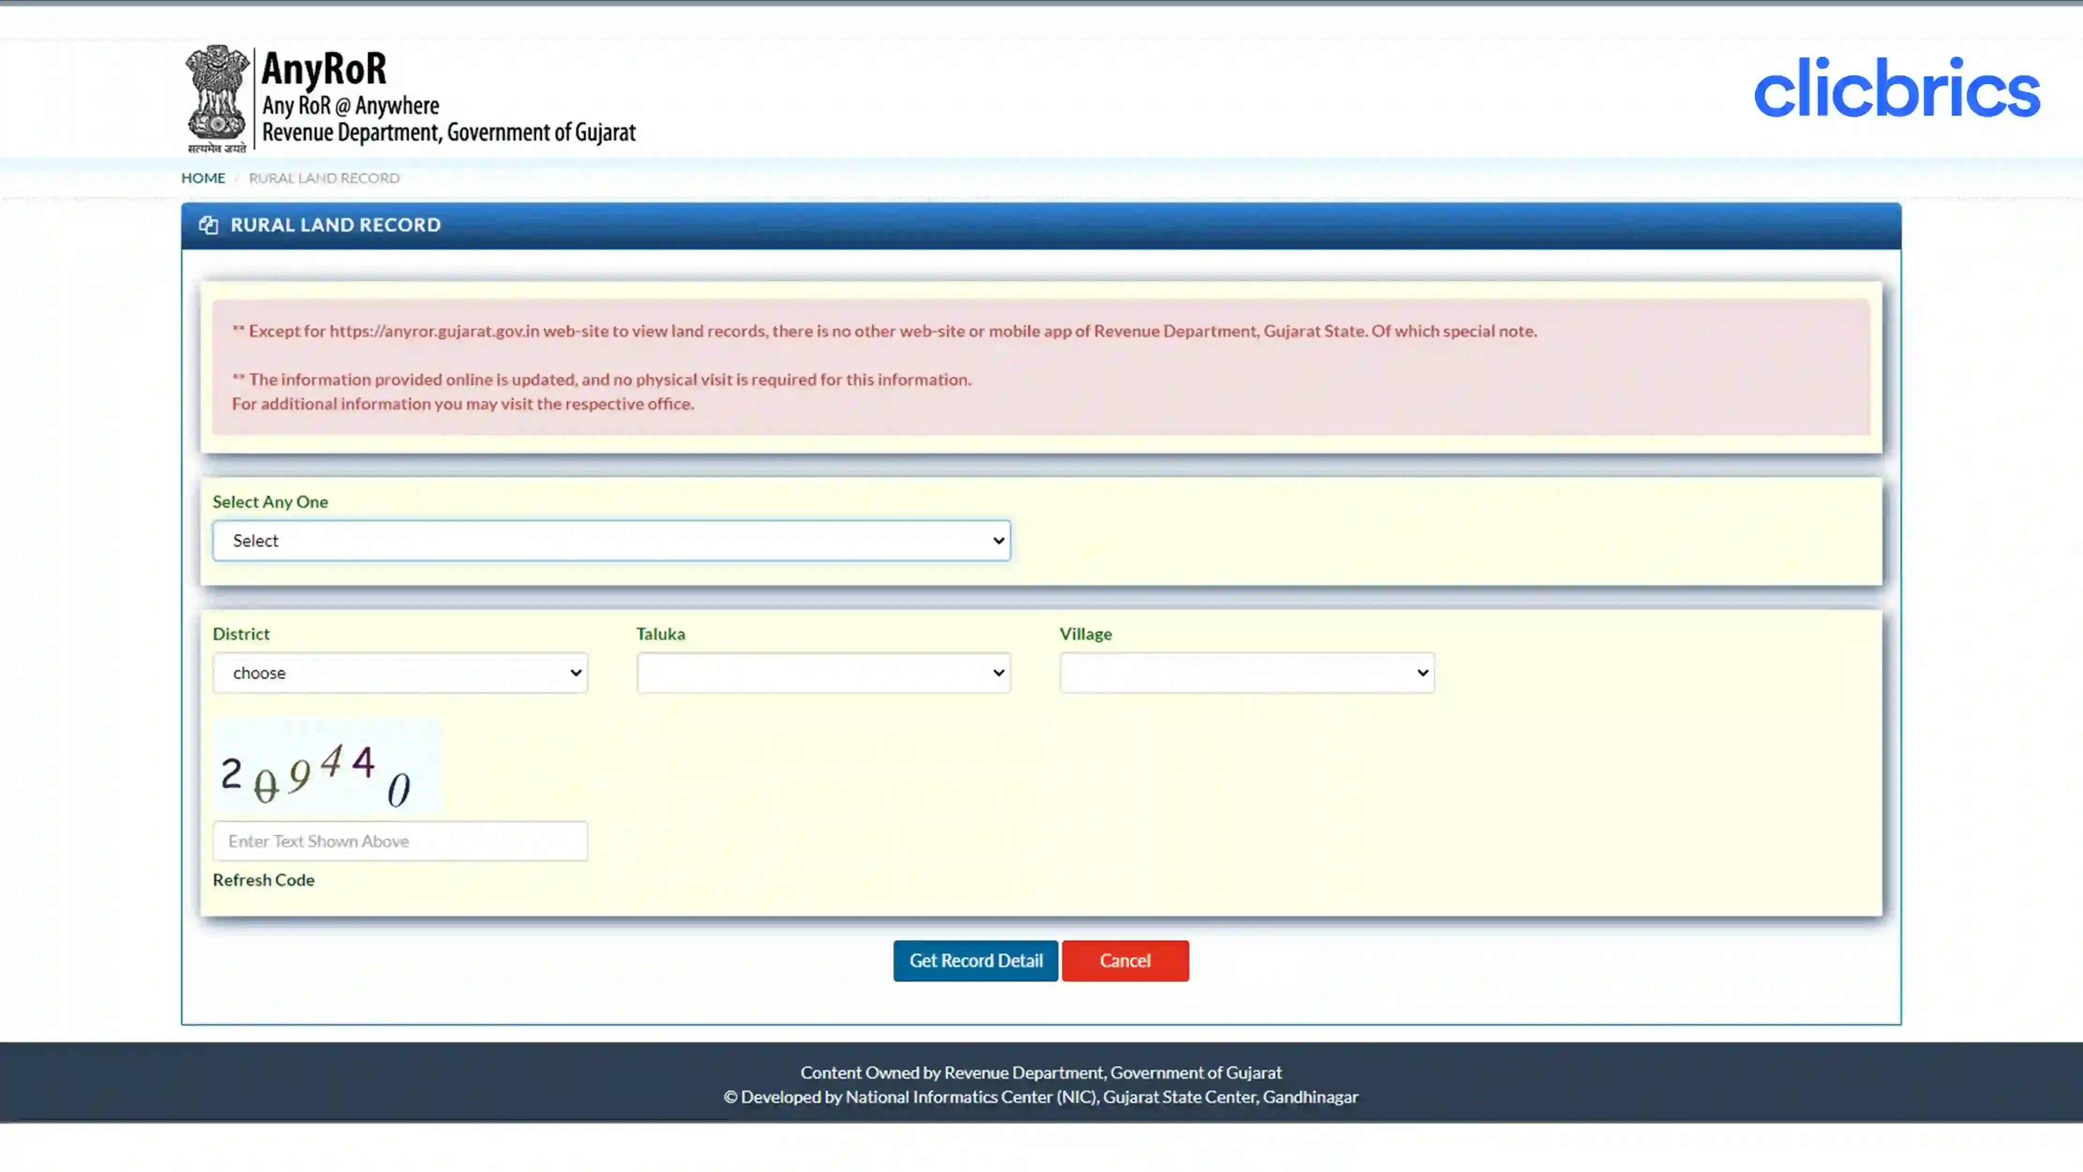Screen dimensions: 2083x1172
Task: Click Refresh Code link
Action: pyautogui.click(x=263, y=880)
